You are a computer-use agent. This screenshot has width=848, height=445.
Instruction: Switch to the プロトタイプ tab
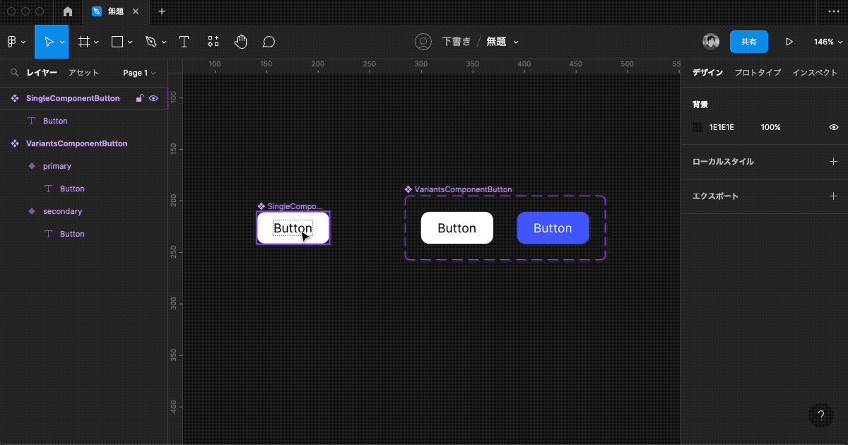[758, 73]
